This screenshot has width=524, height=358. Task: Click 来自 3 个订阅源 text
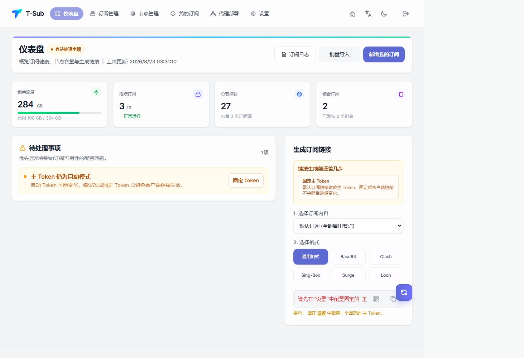click(x=236, y=116)
